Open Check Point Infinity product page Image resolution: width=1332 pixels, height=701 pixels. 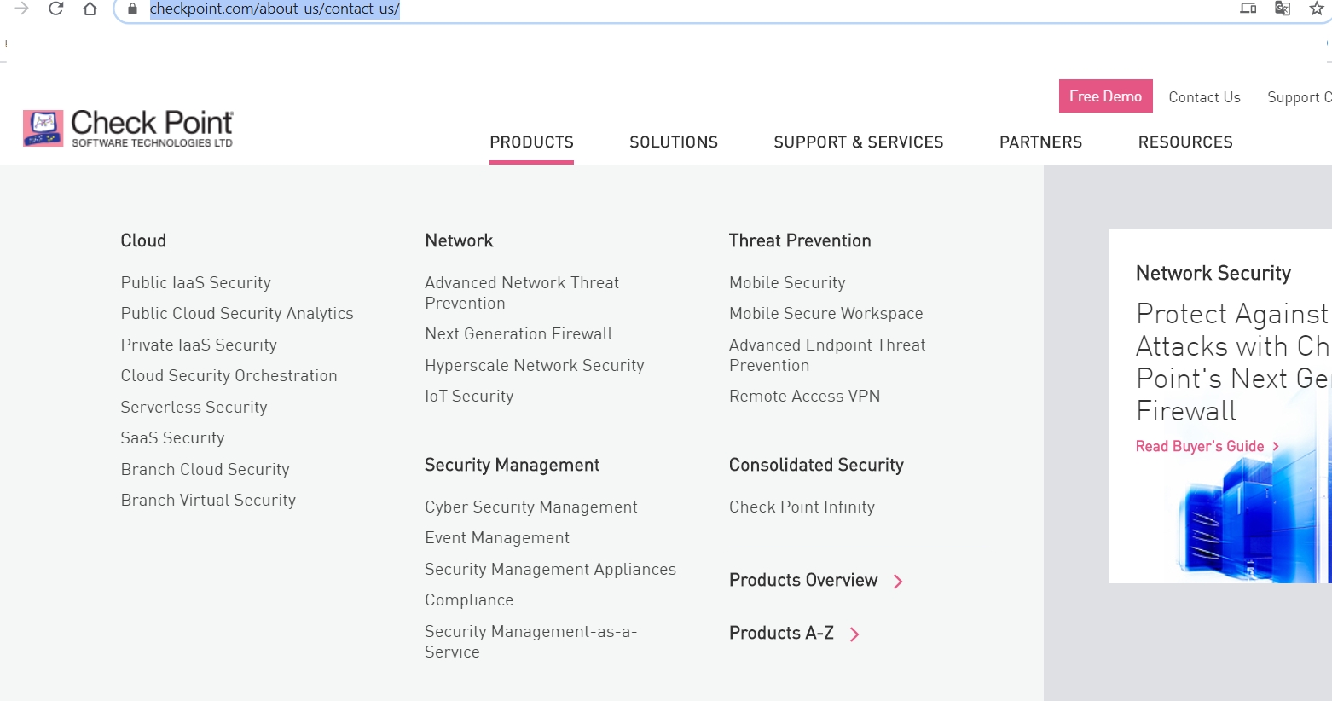(x=802, y=507)
